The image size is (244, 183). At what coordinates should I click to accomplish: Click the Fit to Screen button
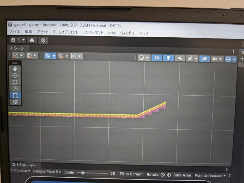click(131, 174)
